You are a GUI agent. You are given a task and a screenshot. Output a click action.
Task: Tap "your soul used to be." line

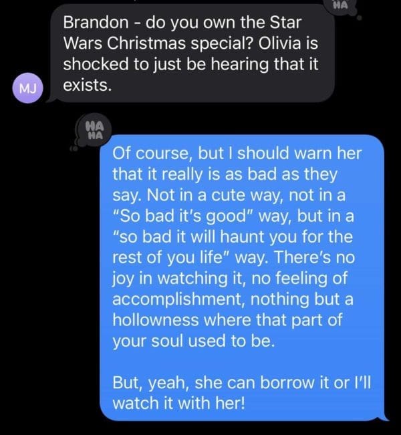(x=193, y=341)
